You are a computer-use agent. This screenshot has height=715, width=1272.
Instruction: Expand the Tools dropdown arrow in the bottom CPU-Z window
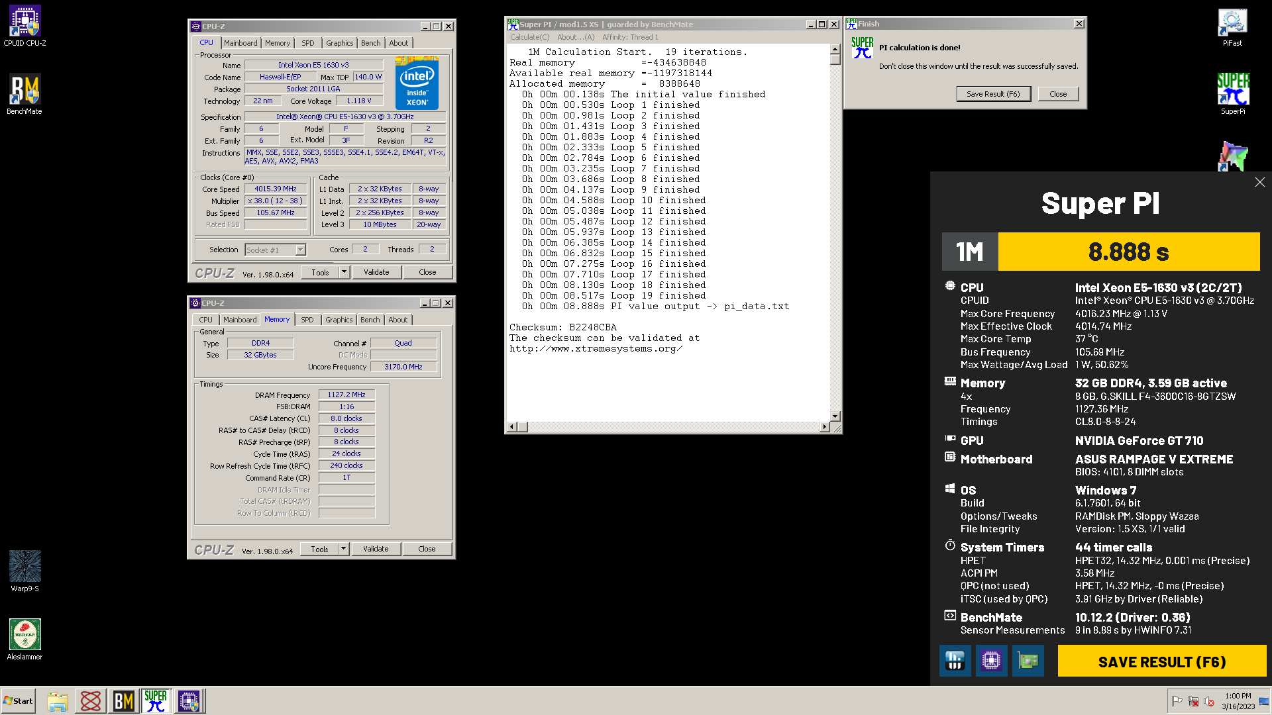[343, 549]
